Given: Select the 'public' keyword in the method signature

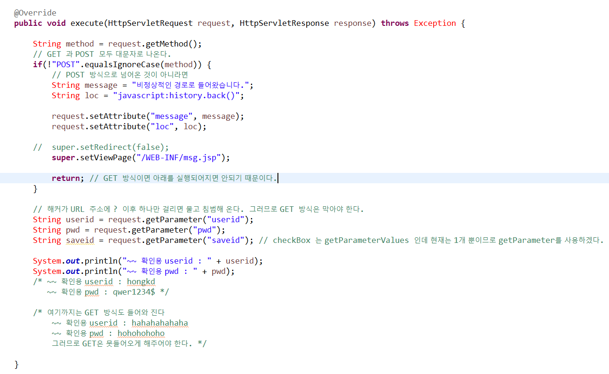Looking at the screenshot, I should (28, 23).
